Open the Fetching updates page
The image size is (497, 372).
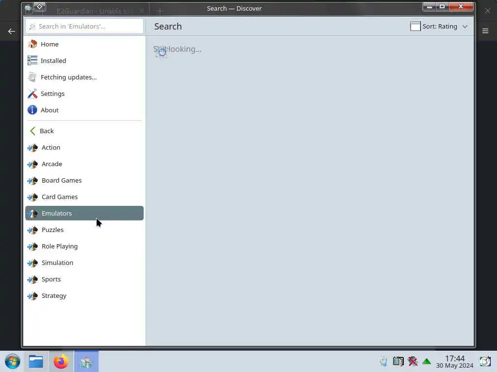pyautogui.click(x=84, y=77)
